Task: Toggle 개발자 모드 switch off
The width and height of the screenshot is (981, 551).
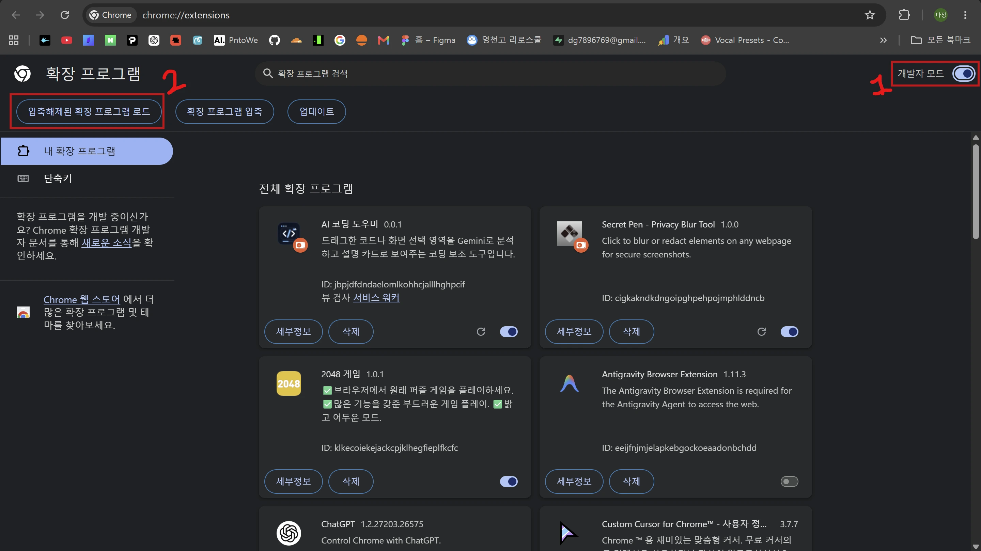Action: click(963, 74)
